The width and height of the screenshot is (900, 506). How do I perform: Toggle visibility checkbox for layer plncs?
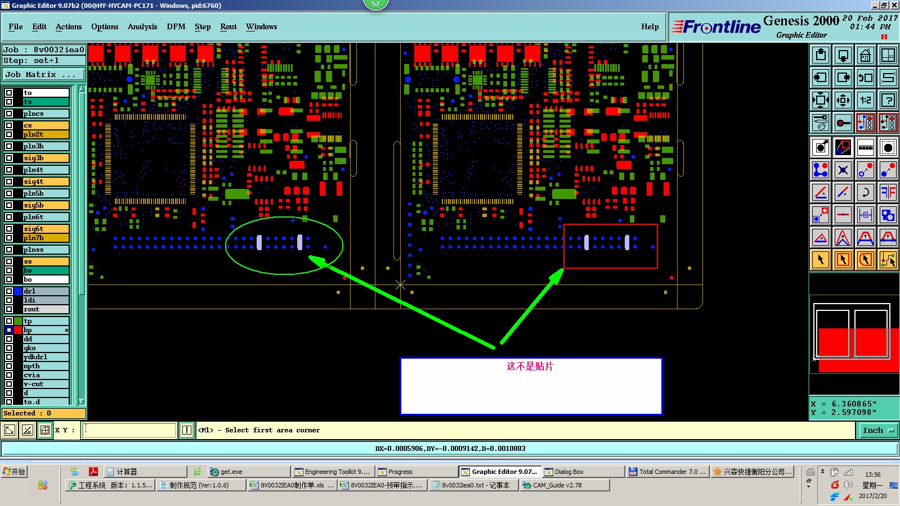[x=9, y=114]
